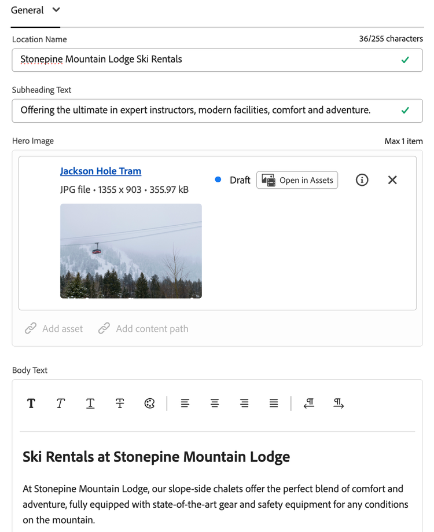The image size is (434, 532).
Task: Align body text to the right
Action: pyautogui.click(x=244, y=403)
